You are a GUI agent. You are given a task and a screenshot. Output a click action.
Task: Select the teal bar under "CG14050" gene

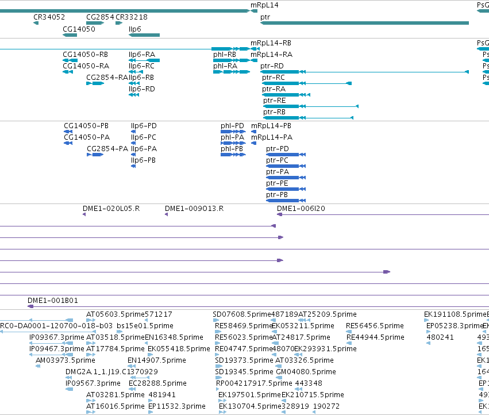(70, 35)
